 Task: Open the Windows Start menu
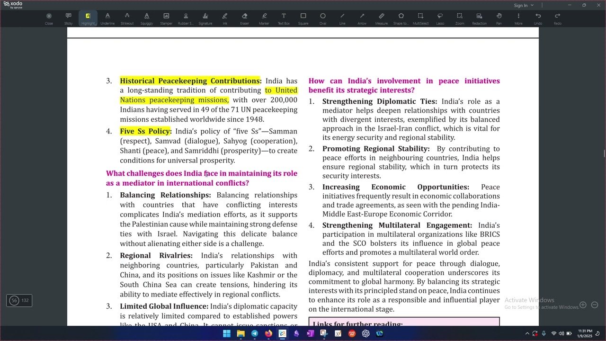227,333
